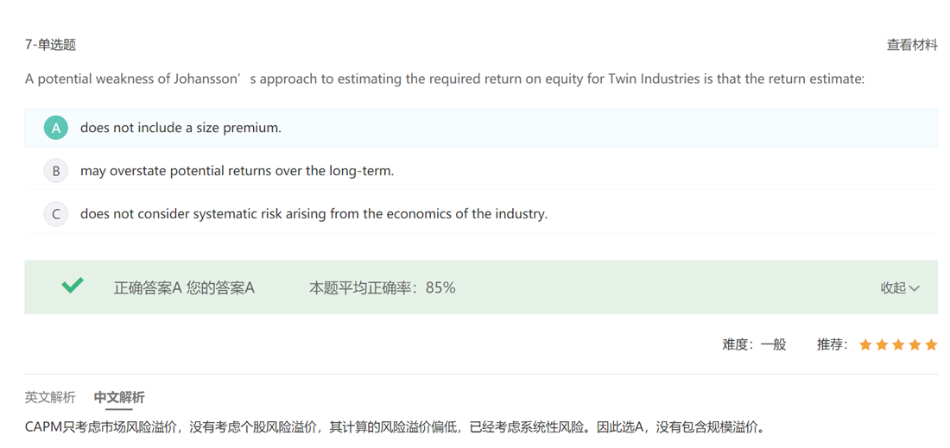This screenshot has height=448, width=950.
Task: Select the option B circle
Action: point(56,171)
